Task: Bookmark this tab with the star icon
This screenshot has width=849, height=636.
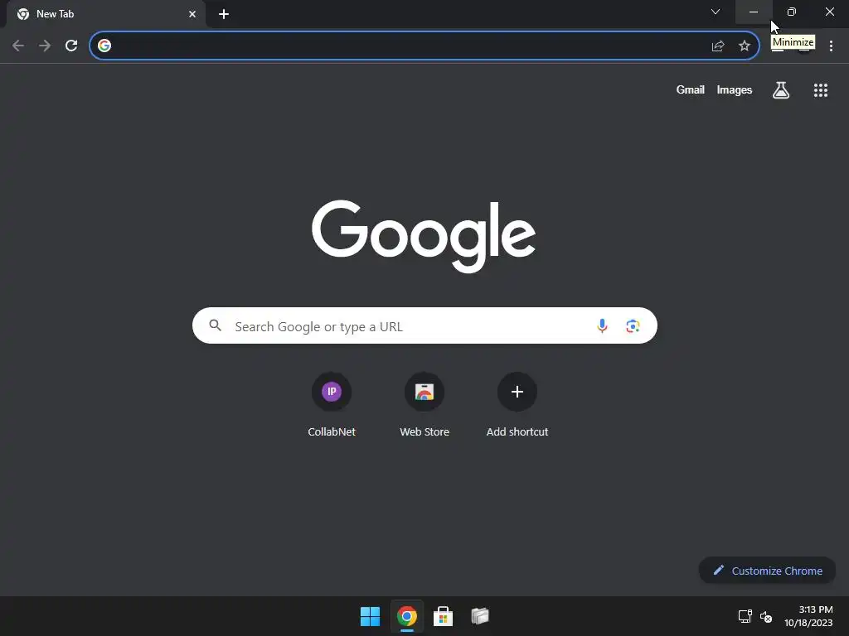Action: click(745, 46)
